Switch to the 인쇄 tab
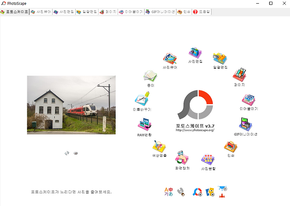 tap(184, 12)
